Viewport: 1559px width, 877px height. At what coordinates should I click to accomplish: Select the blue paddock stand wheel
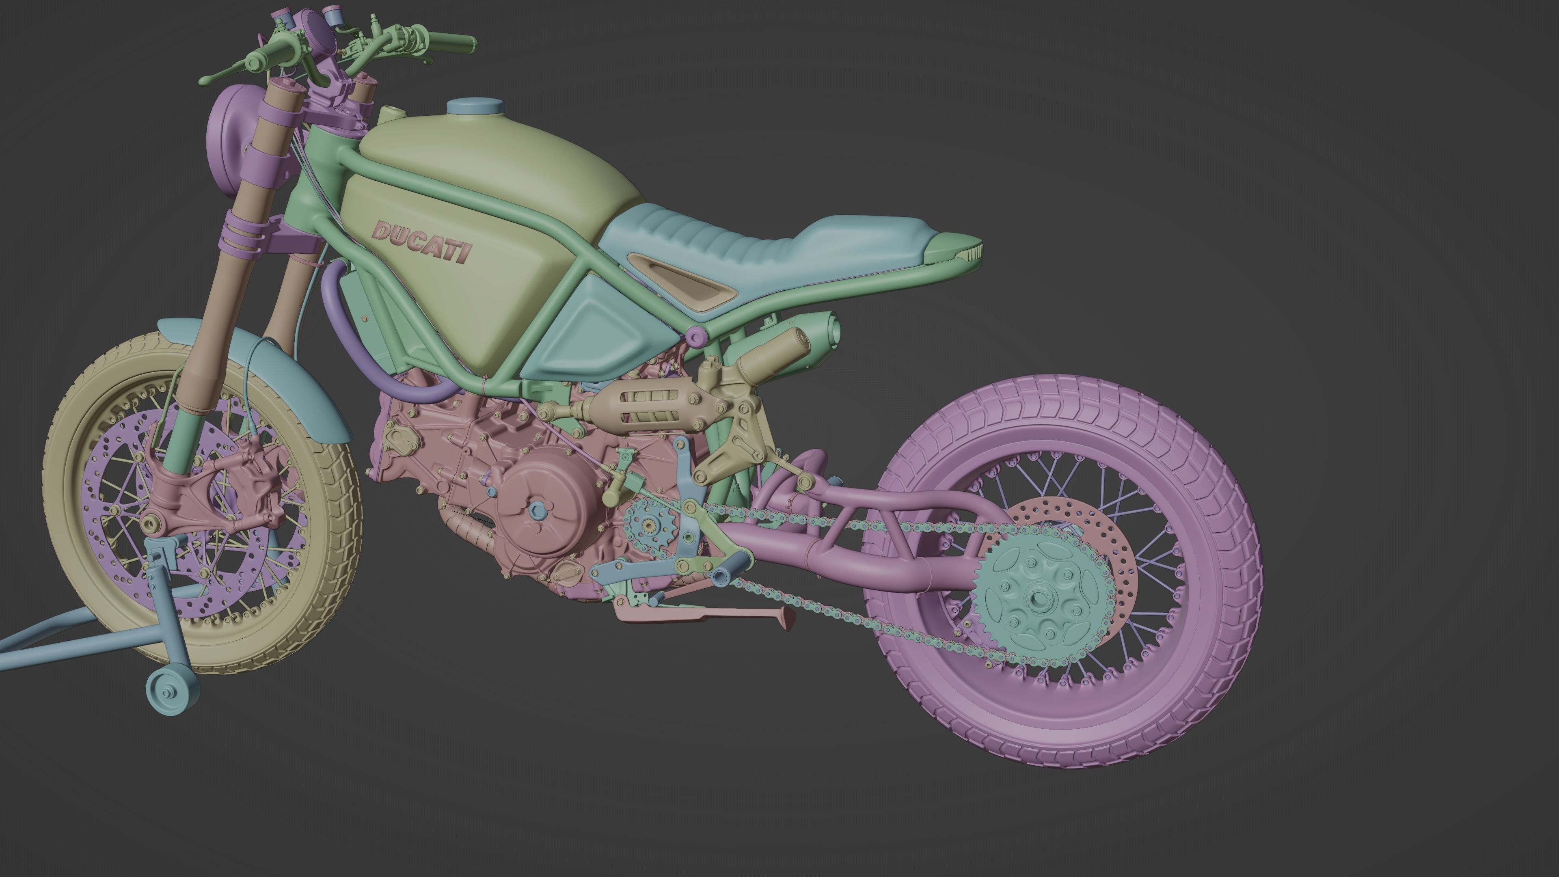coord(173,691)
